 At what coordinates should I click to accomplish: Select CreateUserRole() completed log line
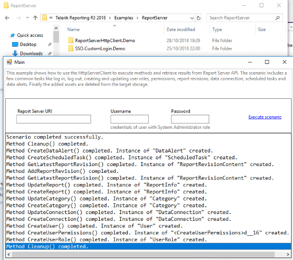148,240
